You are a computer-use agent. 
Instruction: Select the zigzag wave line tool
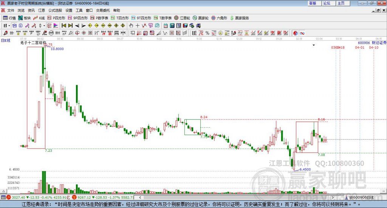(x=165, y=33)
